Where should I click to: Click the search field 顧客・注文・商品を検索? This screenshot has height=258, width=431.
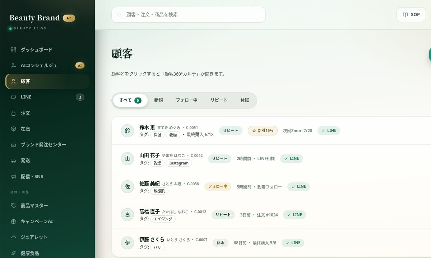click(189, 15)
